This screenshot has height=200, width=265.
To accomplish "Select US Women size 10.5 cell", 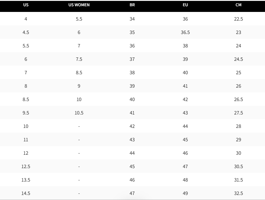I will tap(79, 113).
